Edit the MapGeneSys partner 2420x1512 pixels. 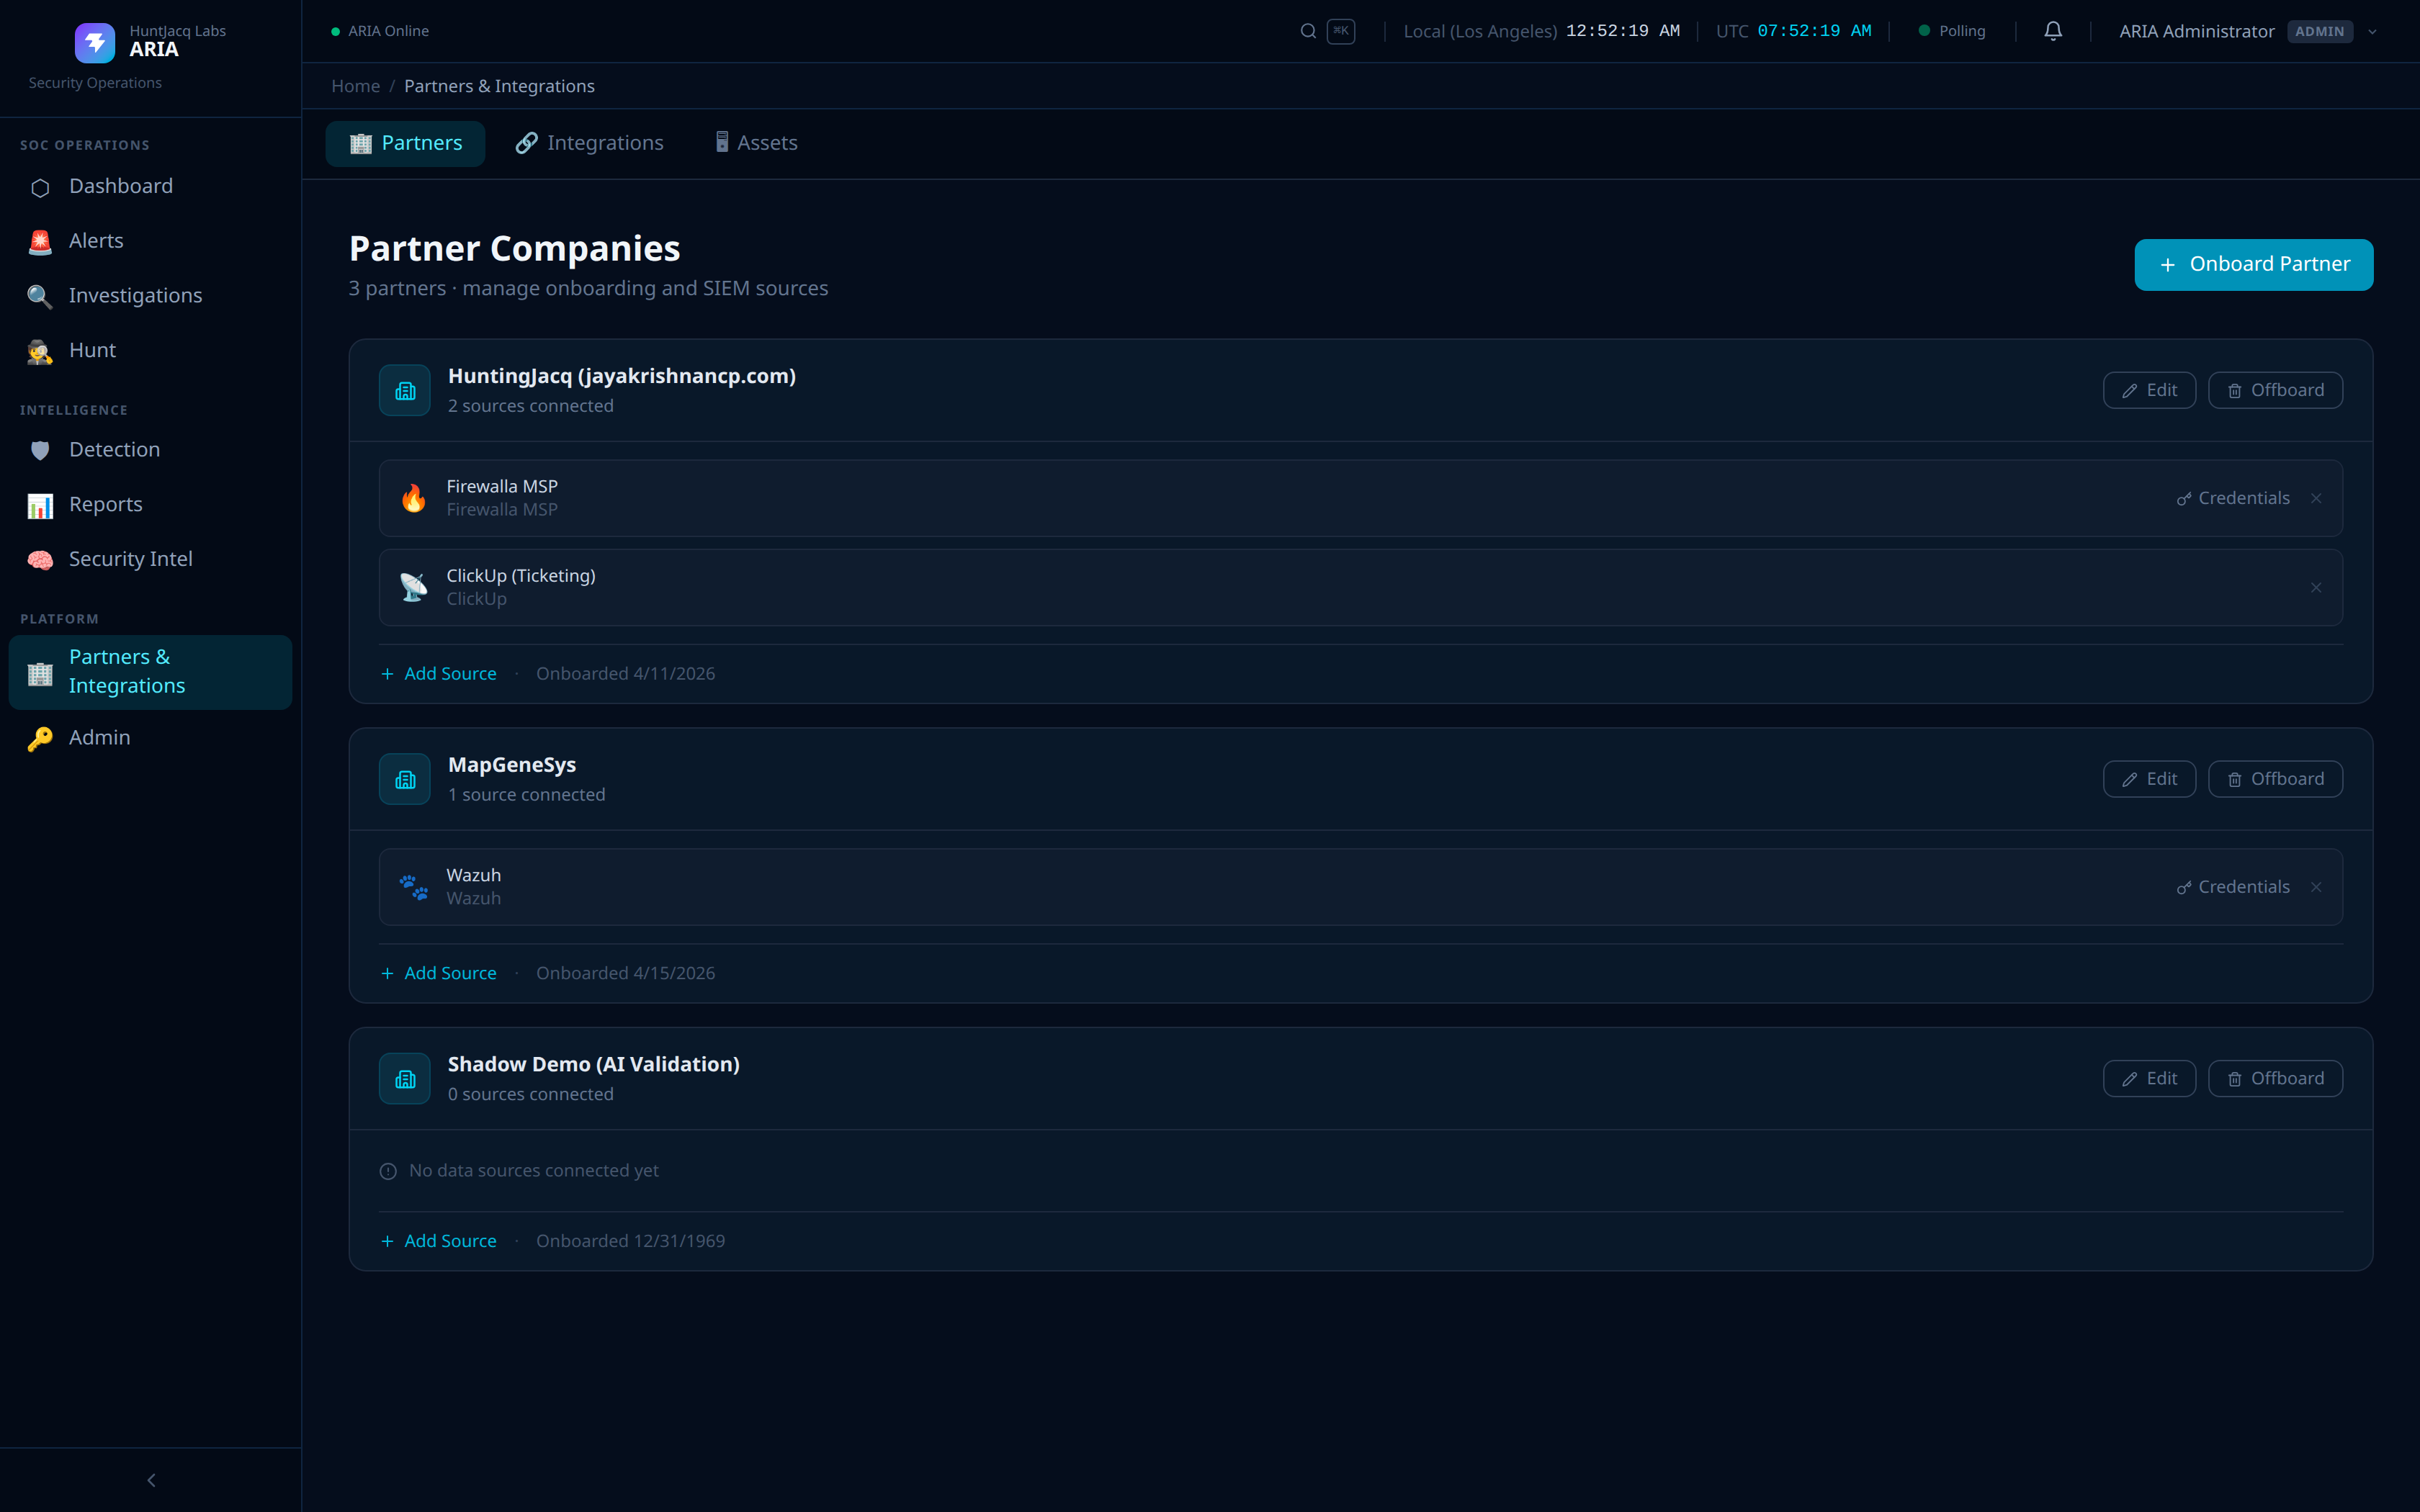[2149, 779]
